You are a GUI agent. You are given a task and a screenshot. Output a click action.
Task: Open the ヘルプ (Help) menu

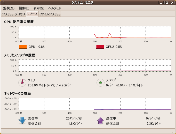pos(54,8)
